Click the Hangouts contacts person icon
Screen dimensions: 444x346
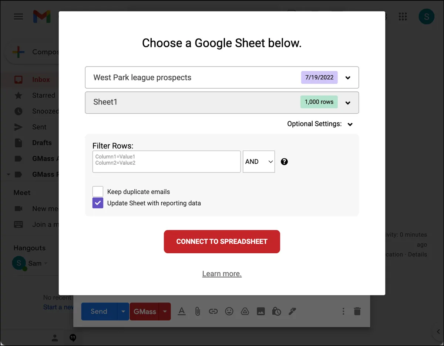pos(55,338)
